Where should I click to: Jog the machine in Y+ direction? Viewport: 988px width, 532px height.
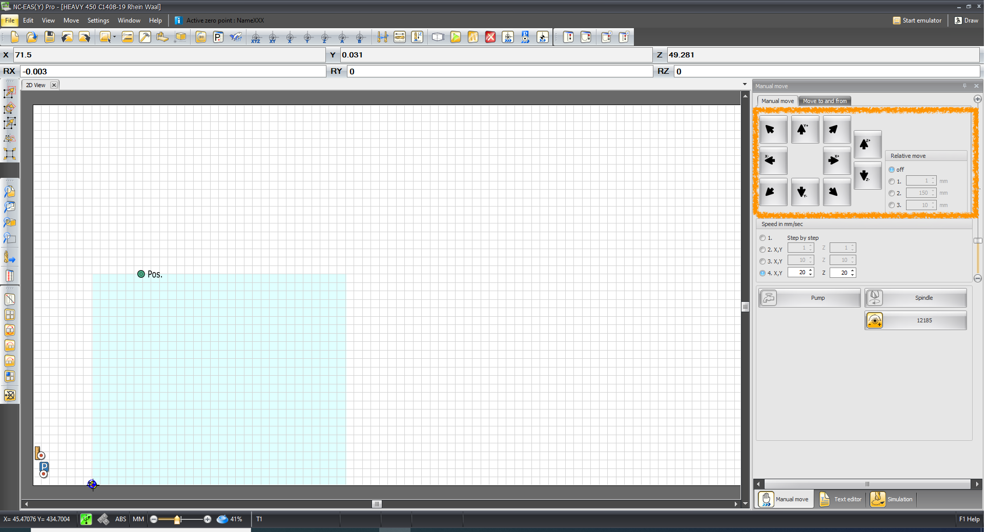(805, 130)
